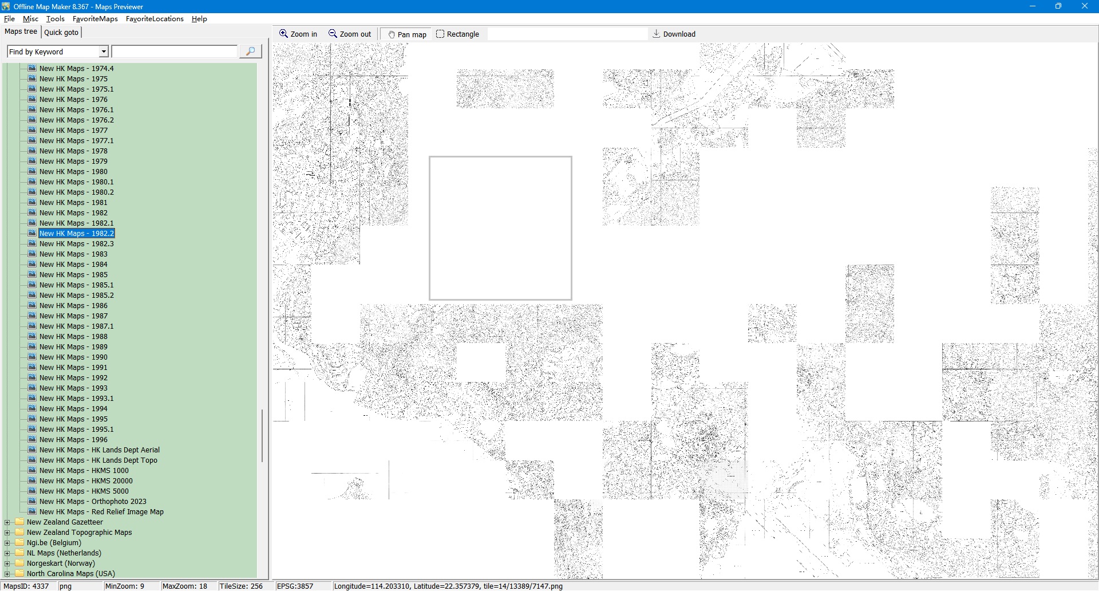Click the maps tree vertical scrollbar
Image resolution: width=1099 pixels, height=591 pixels.
262,435
